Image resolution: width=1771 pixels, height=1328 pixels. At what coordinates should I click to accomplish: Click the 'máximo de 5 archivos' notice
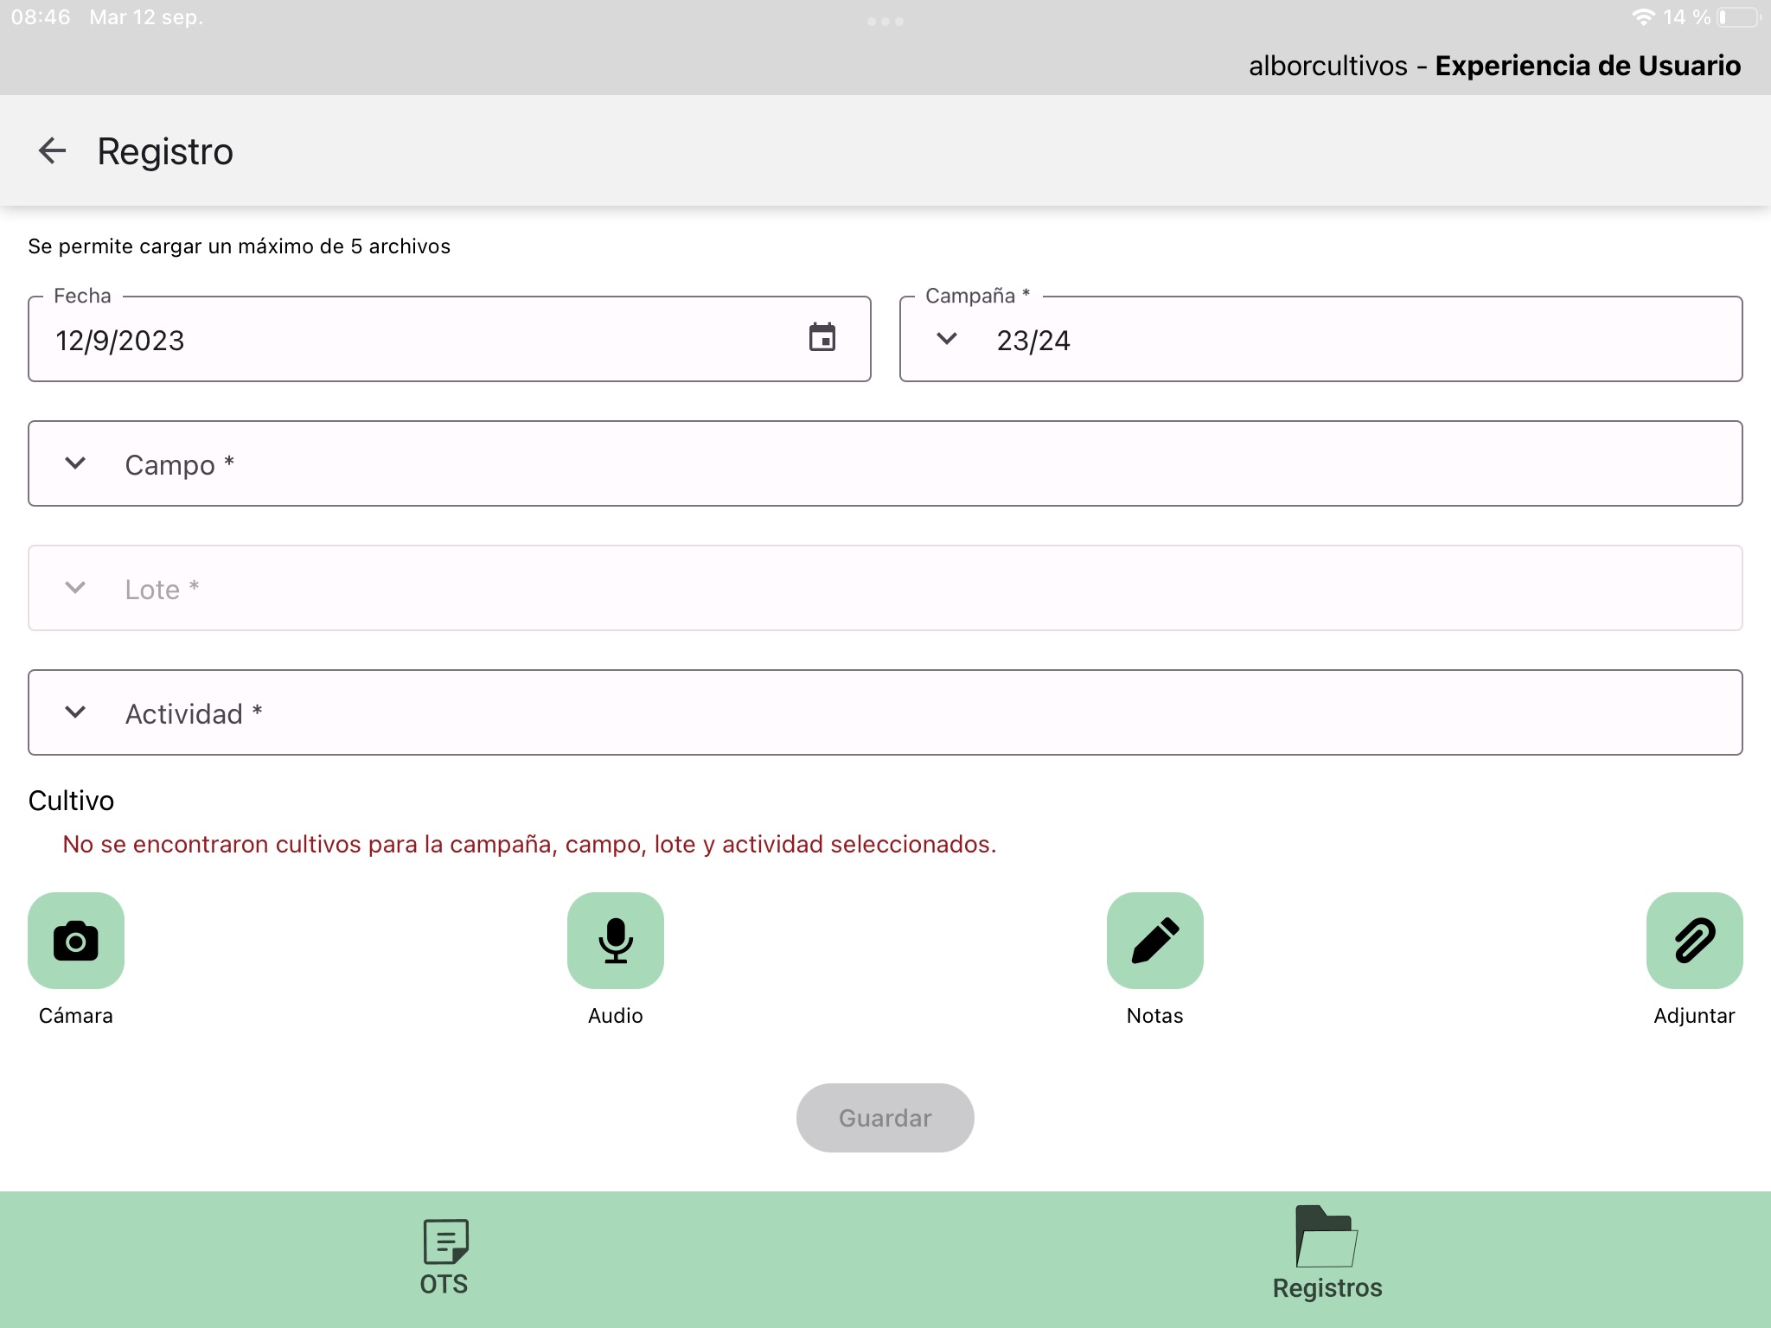click(239, 246)
